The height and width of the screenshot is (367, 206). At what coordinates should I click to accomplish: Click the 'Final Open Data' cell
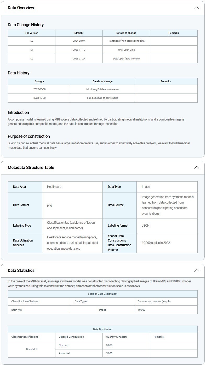tap(126, 50)
